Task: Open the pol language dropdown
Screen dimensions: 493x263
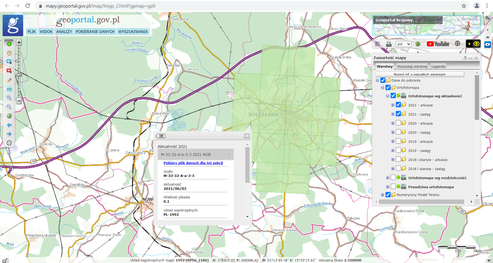Action: coord(403,44)
